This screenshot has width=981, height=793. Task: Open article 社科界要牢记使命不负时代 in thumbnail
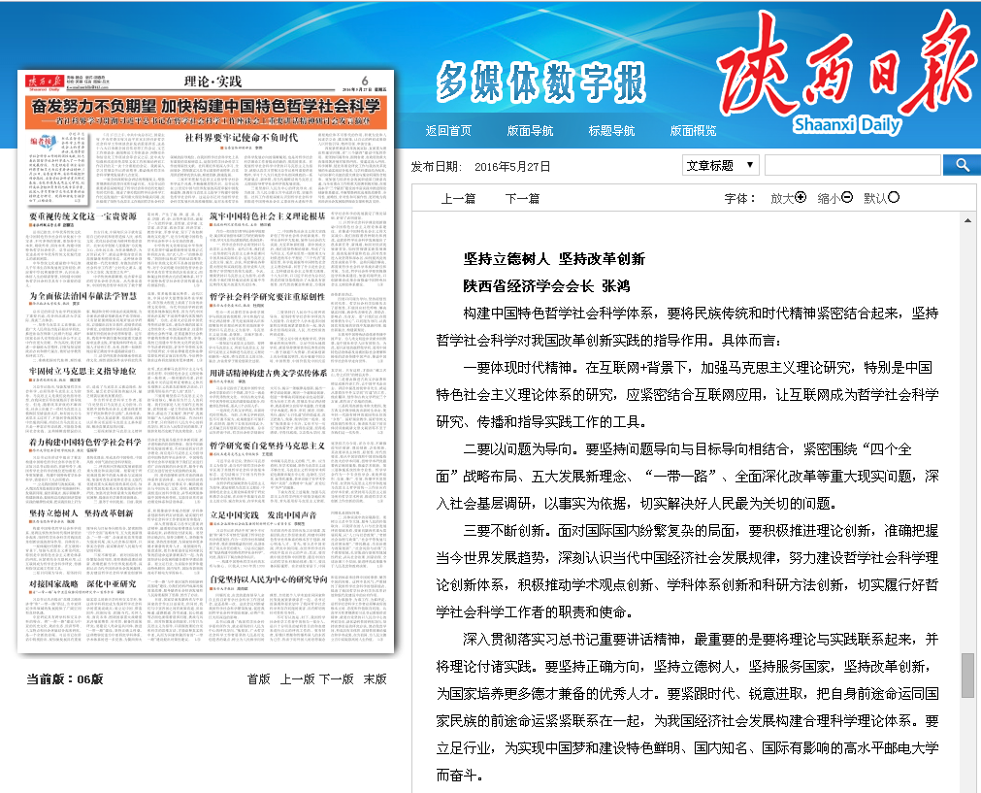point(241,137)
